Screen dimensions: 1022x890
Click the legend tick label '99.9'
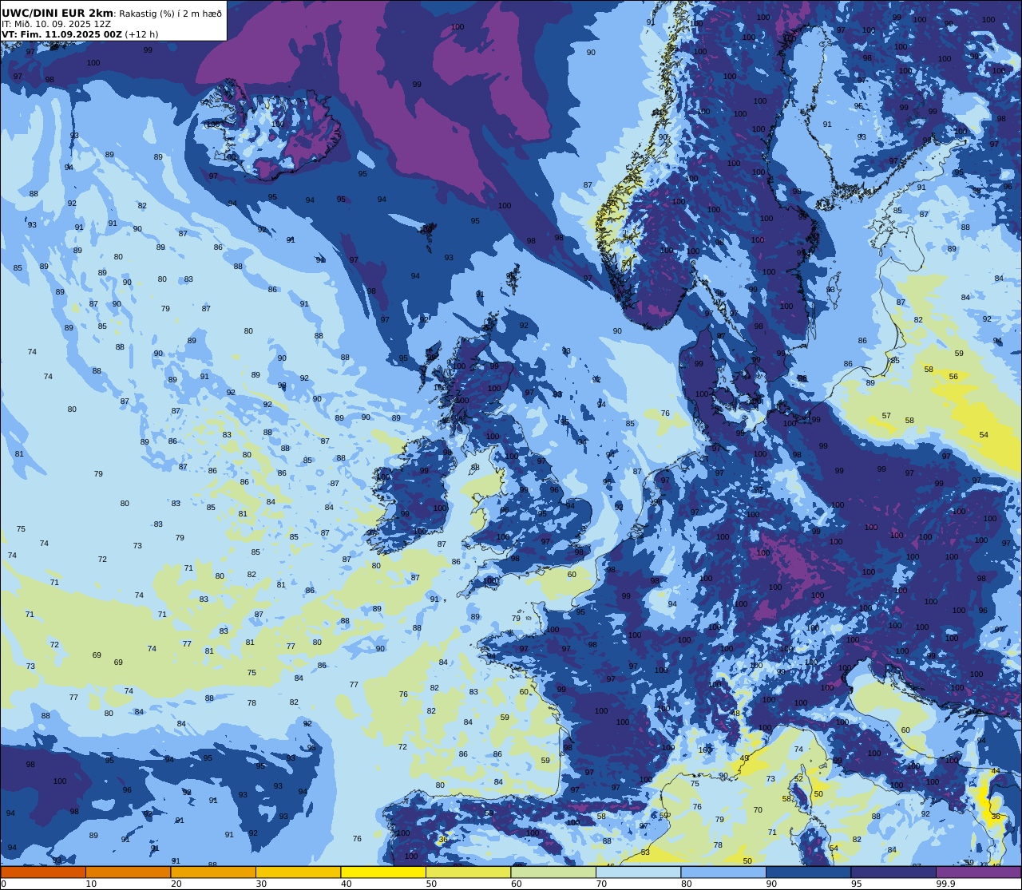[945, 884]
